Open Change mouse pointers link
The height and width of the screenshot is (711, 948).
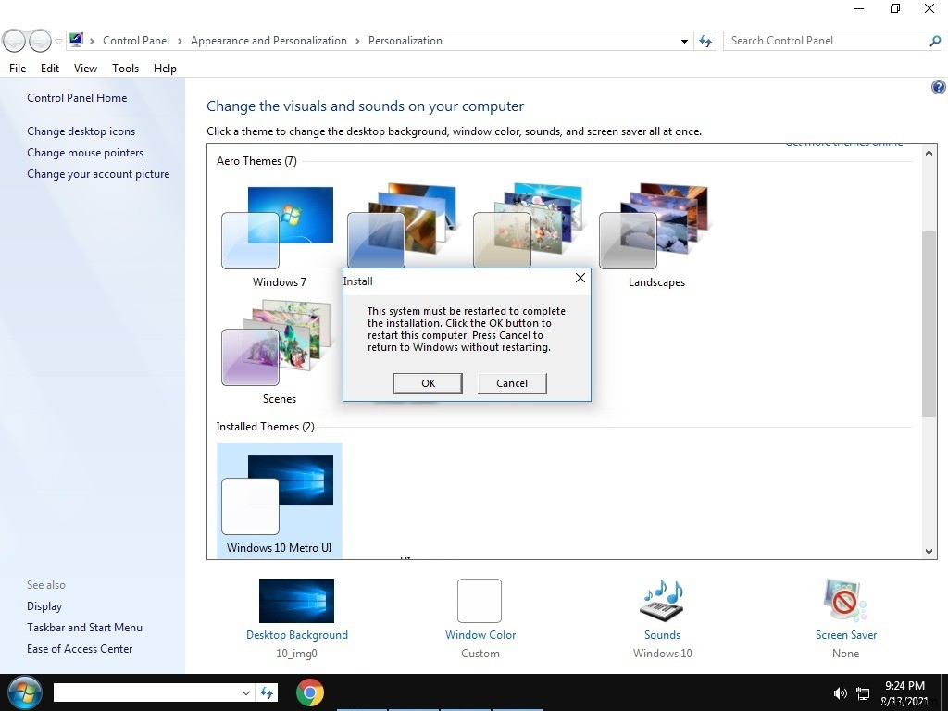(85, 152)
